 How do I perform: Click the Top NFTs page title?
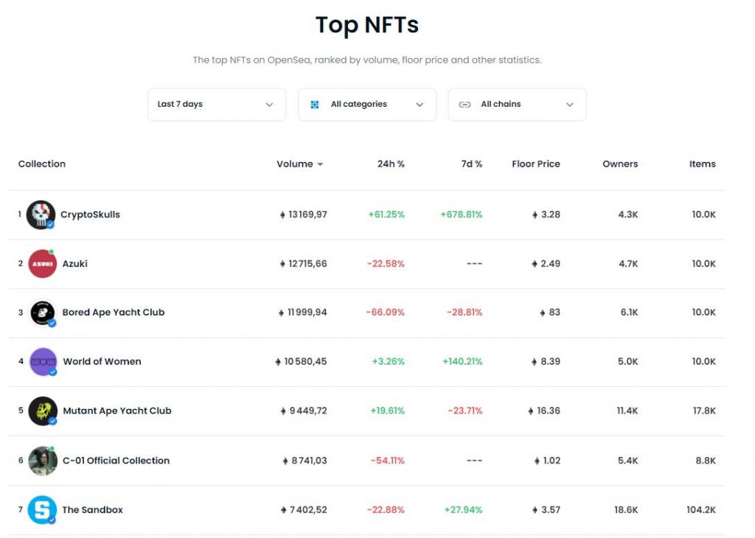[x=367, y=25]
